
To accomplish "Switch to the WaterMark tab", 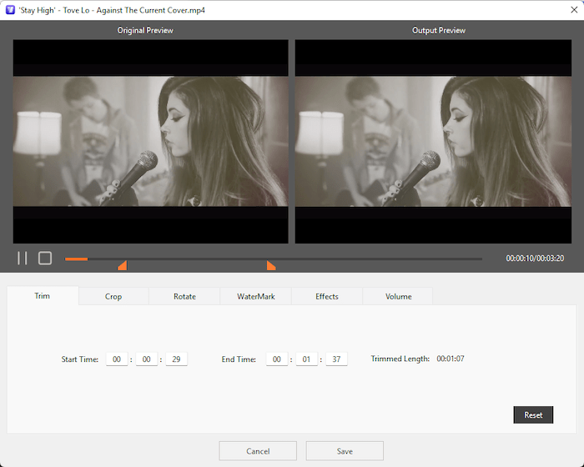I will (x=256, y=296).
